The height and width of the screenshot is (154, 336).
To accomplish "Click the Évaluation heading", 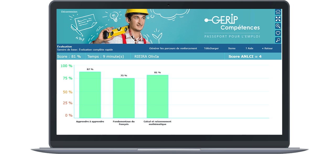I will pos(64,46).
